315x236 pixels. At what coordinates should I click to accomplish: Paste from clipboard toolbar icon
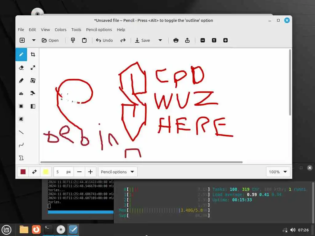pos(84,40)
